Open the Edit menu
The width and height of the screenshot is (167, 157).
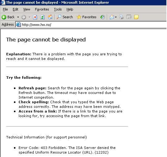tap(15, 9)
